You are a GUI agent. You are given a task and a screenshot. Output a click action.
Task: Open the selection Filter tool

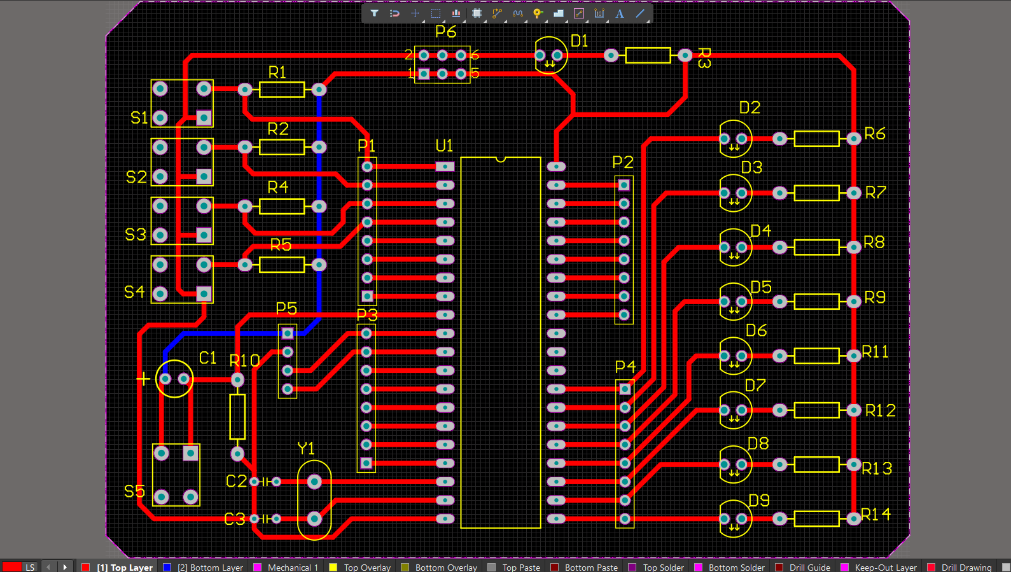coord(374,13)
